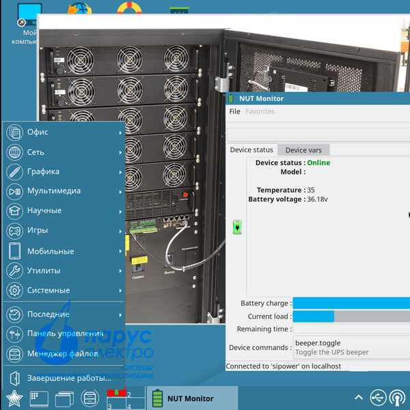Open the lifebuoy help desktop icon
Viewport: 410px width, 410px height.
[128, 10]
